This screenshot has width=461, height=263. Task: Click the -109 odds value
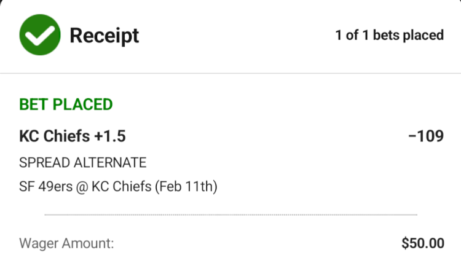(x=425, y=136)
